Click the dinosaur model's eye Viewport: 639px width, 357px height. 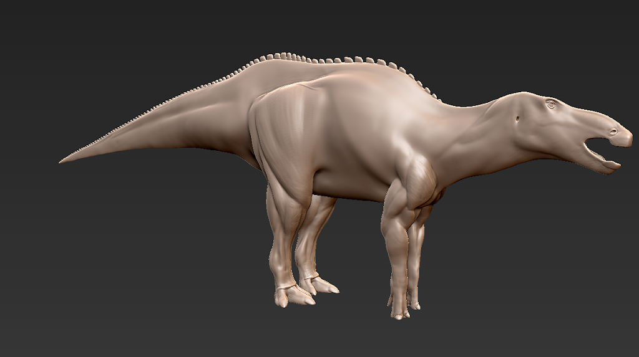click(550, 104)
